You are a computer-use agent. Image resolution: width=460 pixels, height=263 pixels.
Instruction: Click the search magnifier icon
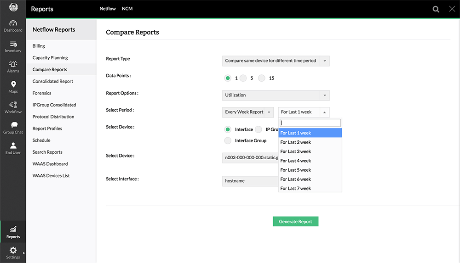click(x=436, y=9)
